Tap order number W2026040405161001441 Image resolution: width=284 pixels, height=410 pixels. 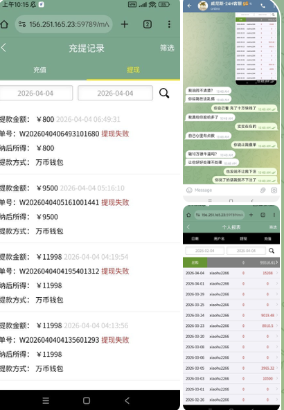tap(60, 202)
